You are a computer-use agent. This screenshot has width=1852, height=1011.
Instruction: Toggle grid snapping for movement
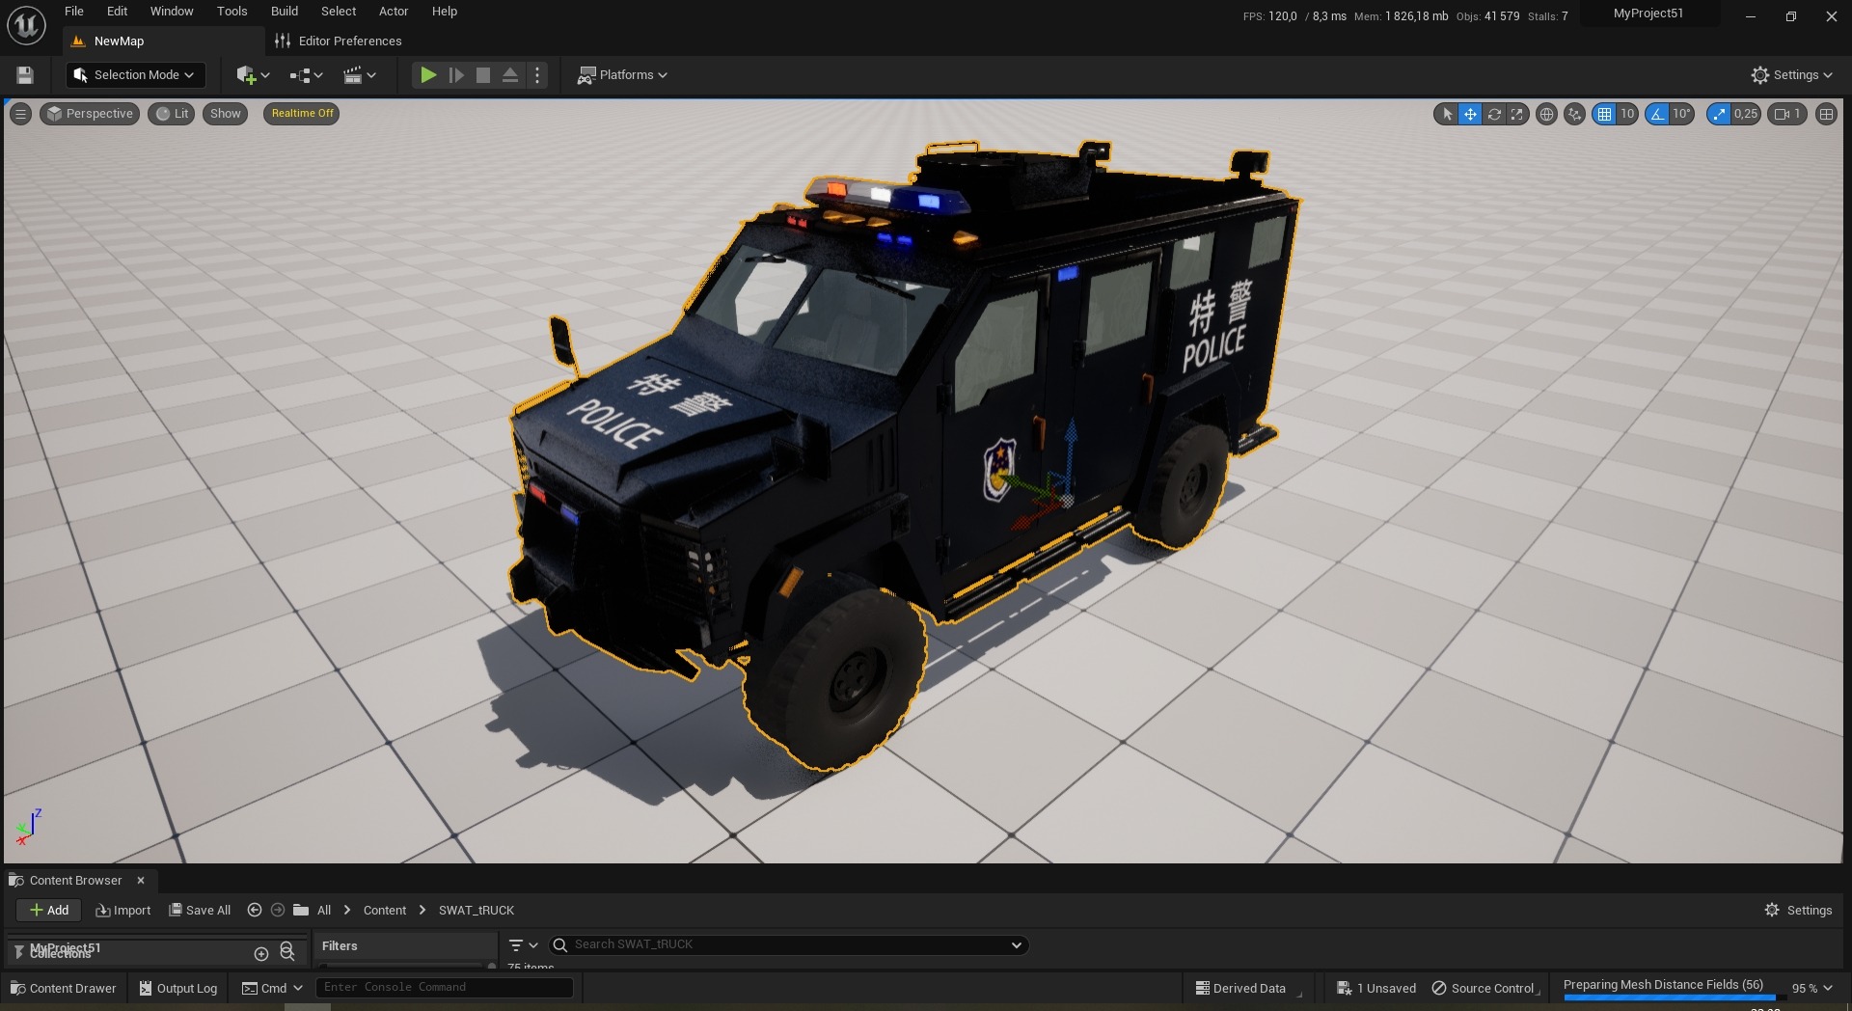coord(1604,114)
